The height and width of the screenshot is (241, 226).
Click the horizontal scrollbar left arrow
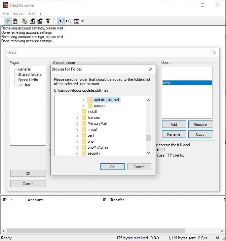pos(4,231)
